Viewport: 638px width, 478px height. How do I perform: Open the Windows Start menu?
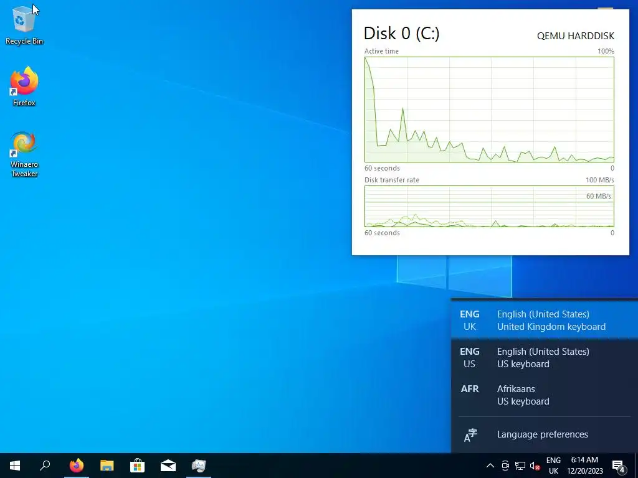point(15,466)
